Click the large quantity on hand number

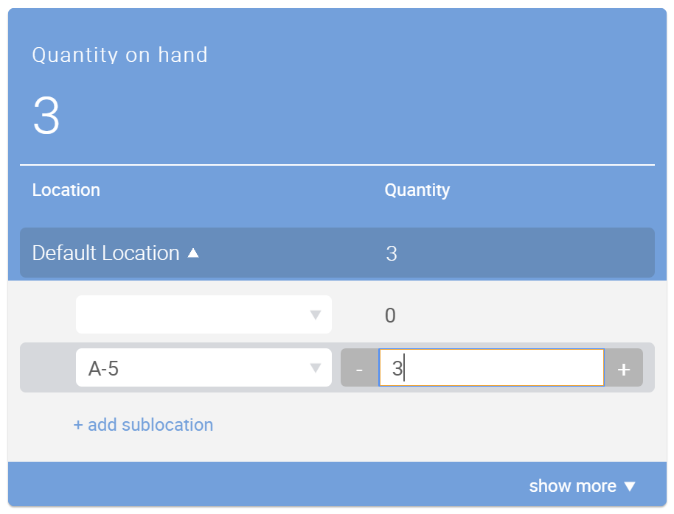(46, 116)
